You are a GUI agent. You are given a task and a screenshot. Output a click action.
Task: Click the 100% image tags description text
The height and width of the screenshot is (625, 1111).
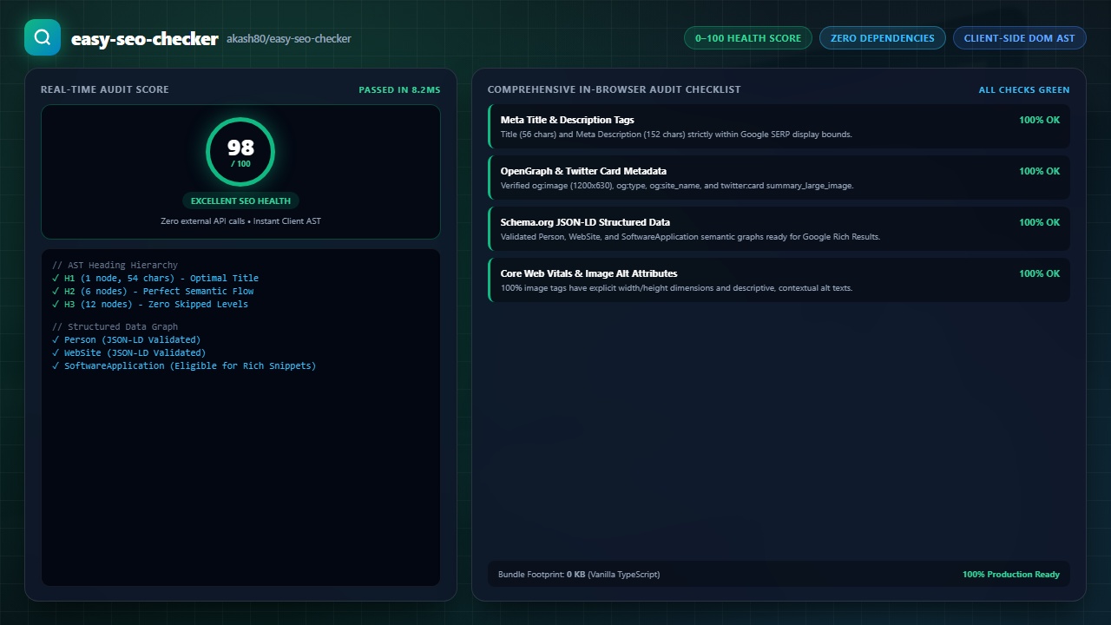676,288
